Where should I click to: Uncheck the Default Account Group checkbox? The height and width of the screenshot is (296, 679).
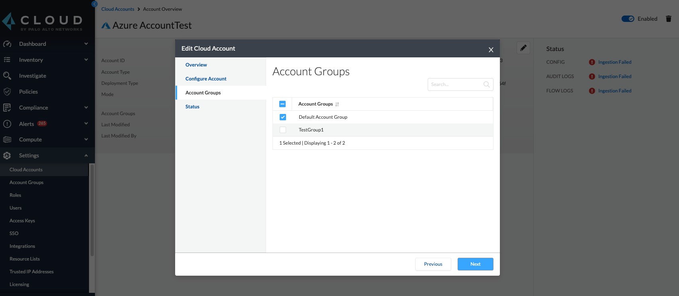tap(283, 117)
